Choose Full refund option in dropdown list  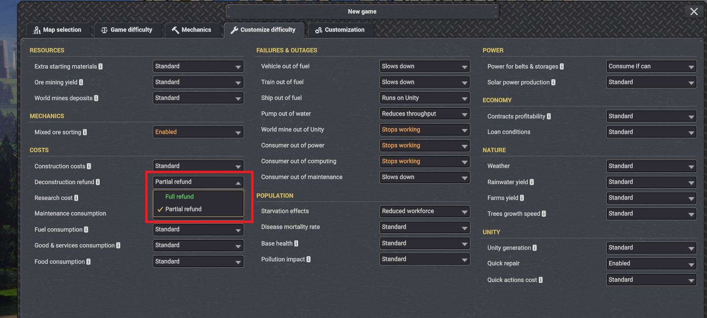[x=198, y=197]
